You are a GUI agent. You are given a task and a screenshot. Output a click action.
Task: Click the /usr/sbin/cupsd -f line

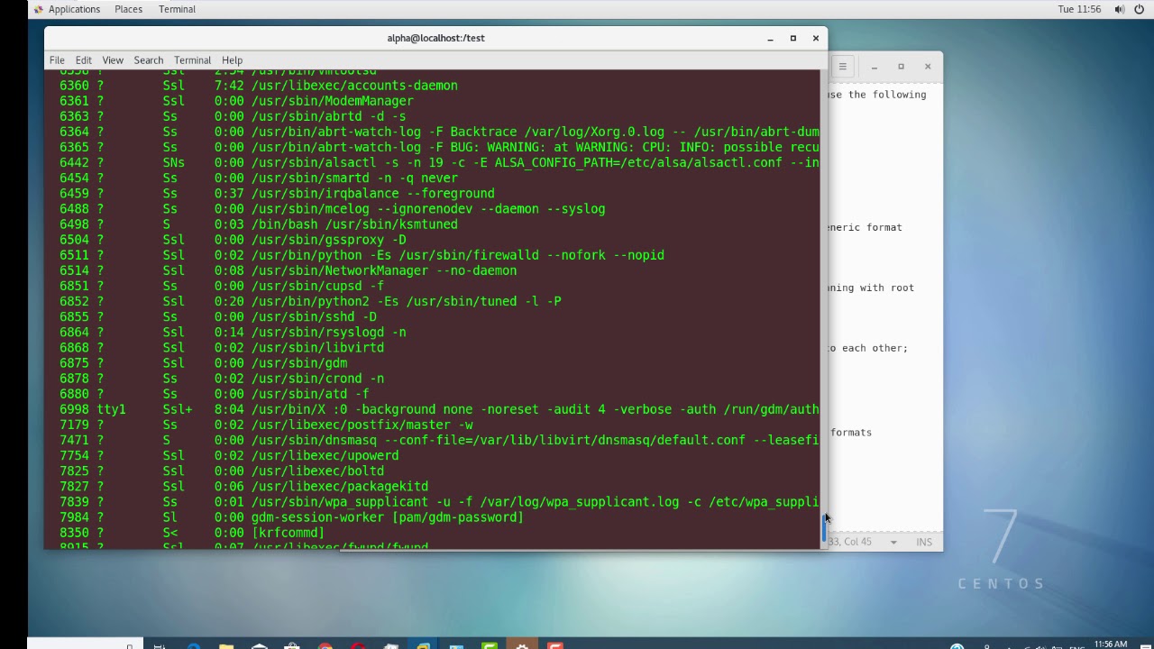(x=222, y=286)
